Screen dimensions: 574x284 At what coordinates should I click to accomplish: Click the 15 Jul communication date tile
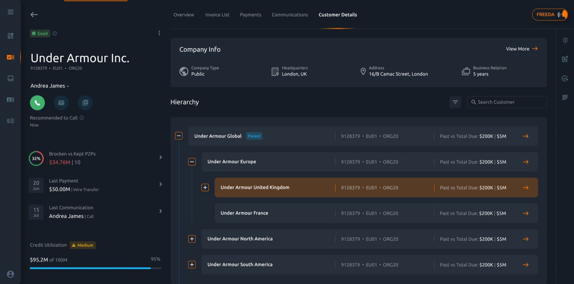click(x=36, y=212)
